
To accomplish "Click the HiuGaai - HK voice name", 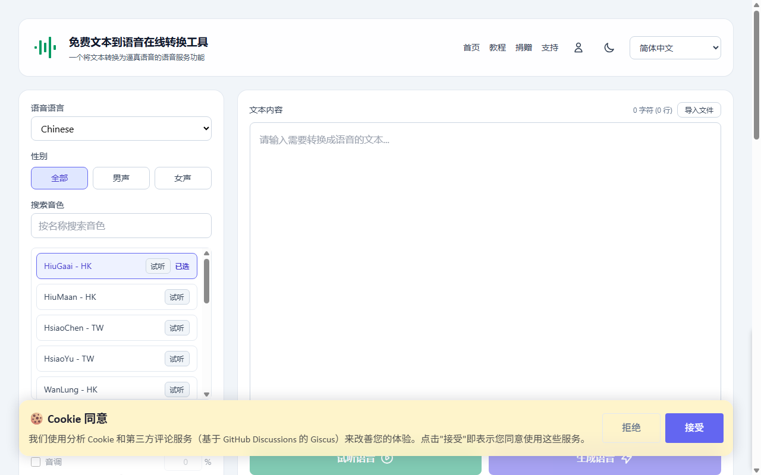I will coord(68,266).
